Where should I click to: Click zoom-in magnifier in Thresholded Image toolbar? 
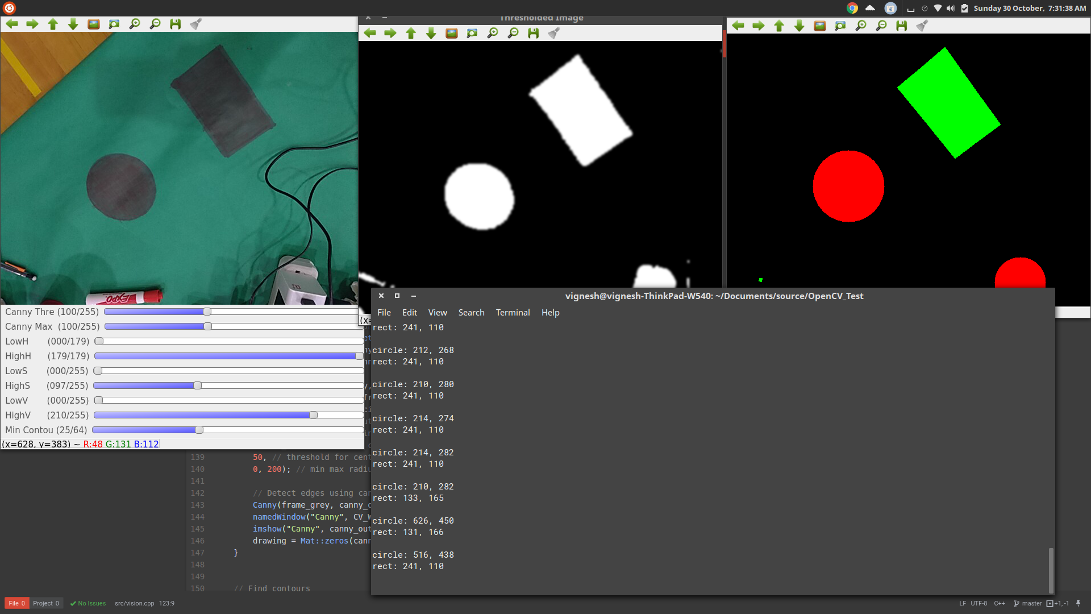click(493, 33)
